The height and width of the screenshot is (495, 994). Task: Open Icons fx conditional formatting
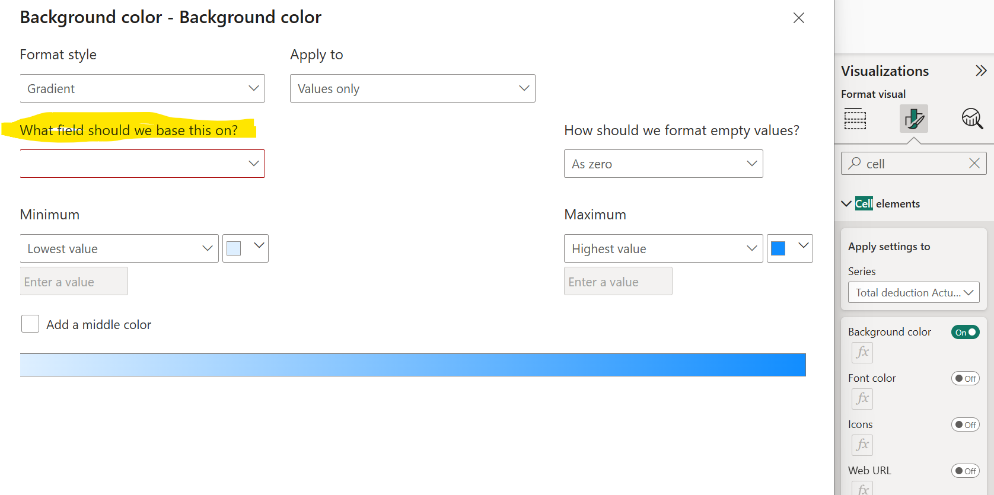(x=862, y=445)
